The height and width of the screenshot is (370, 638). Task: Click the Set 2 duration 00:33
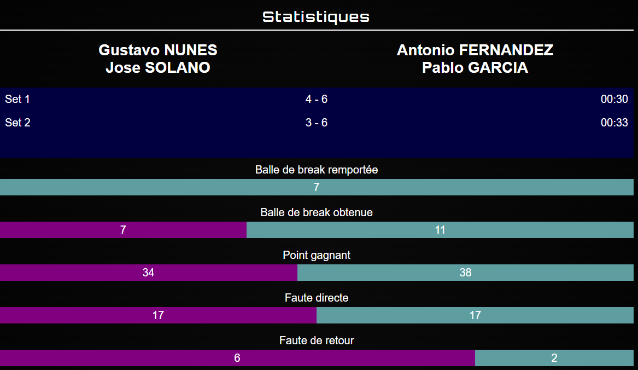click(614, 123)
